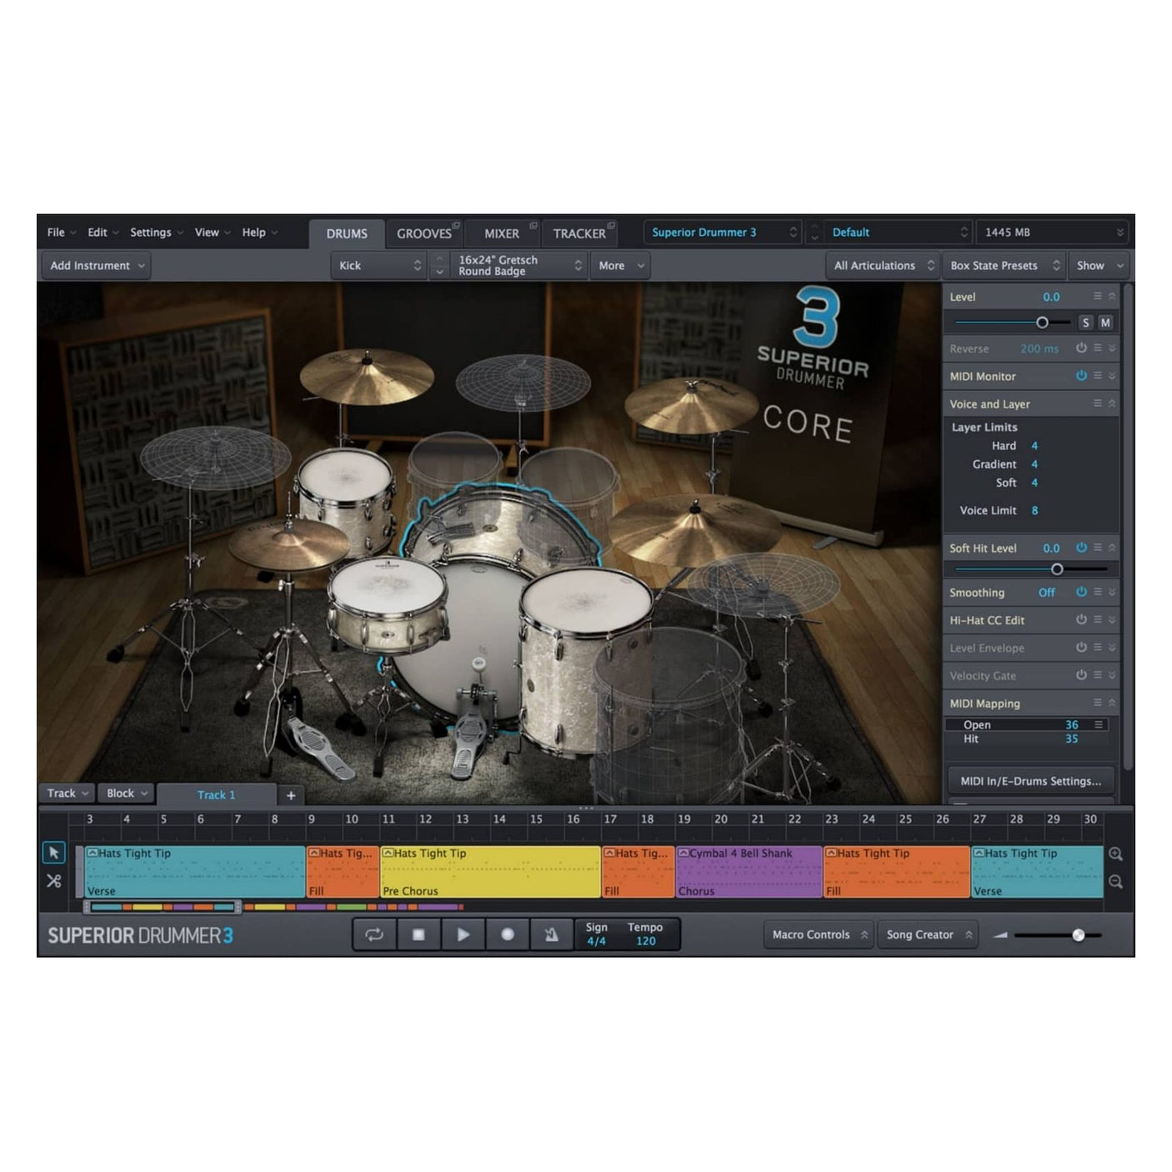1172x1172 pixels.
Task: Enable the Reverse effect power toggle
Action: point(1081,348)
